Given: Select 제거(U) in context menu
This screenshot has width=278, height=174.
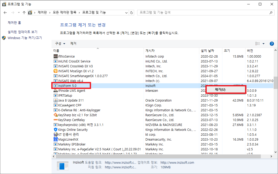Looking at the screenshot, I should pos(226,90).
